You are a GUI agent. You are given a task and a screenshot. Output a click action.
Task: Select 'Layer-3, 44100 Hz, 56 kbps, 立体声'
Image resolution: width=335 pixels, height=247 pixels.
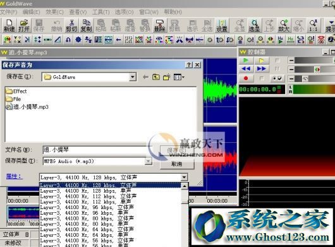[x=110, y=241]
